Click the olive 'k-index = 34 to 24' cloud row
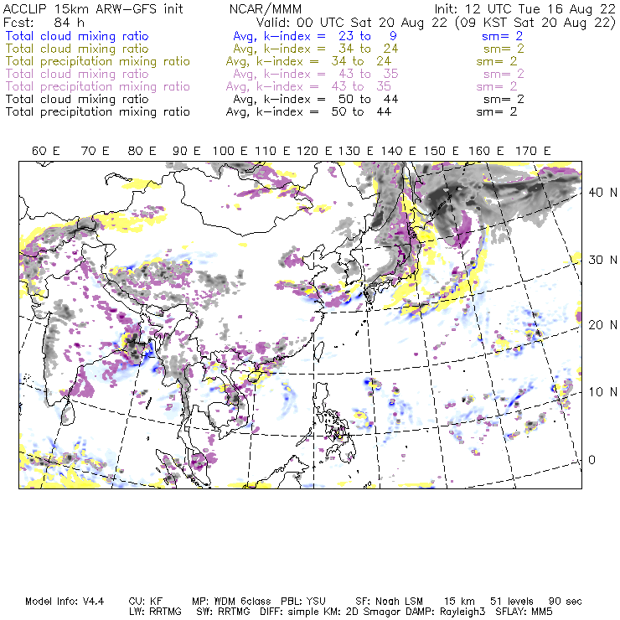This screenshot has width=620, height=620. [331, 49]
